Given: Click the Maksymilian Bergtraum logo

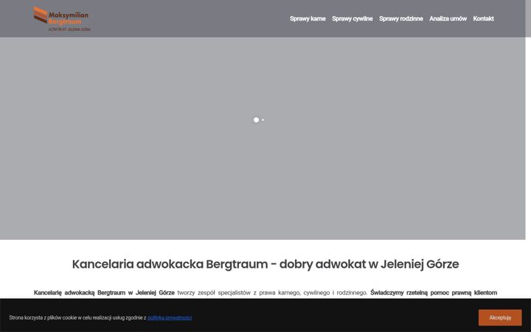Looking at the screenshot, I should point(62,19).
